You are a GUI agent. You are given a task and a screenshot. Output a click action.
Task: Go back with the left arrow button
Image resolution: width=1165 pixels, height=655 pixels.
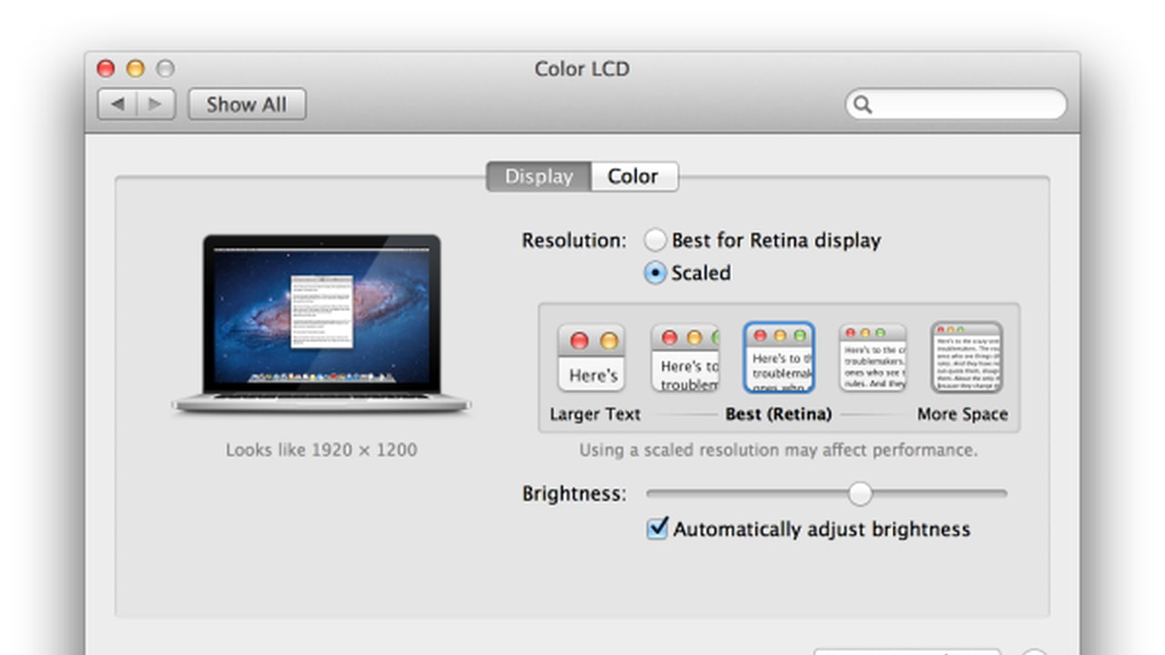tap(117, 105)
